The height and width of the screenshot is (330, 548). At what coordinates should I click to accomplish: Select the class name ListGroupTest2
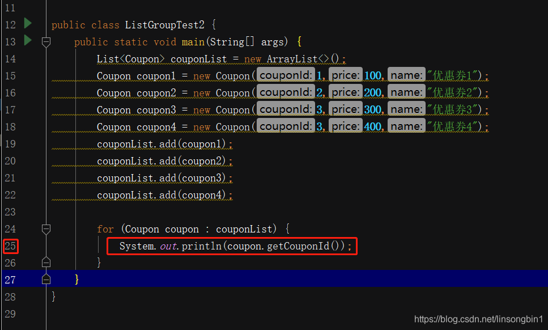coord(164,25)
